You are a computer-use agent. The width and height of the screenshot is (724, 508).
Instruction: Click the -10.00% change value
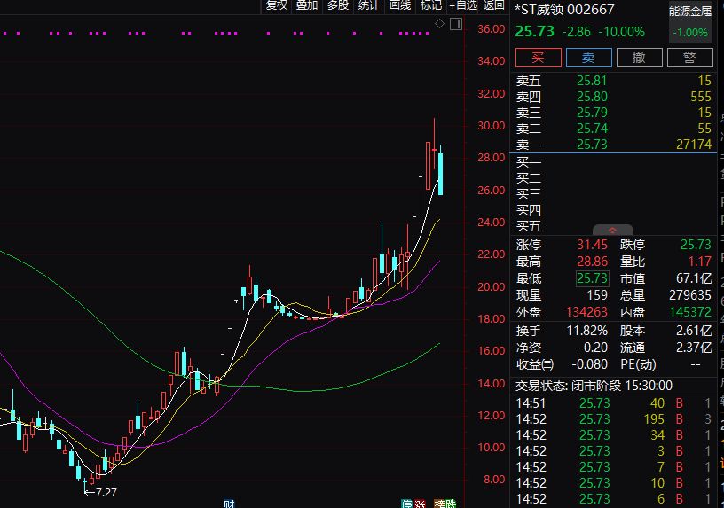(621, 32)
